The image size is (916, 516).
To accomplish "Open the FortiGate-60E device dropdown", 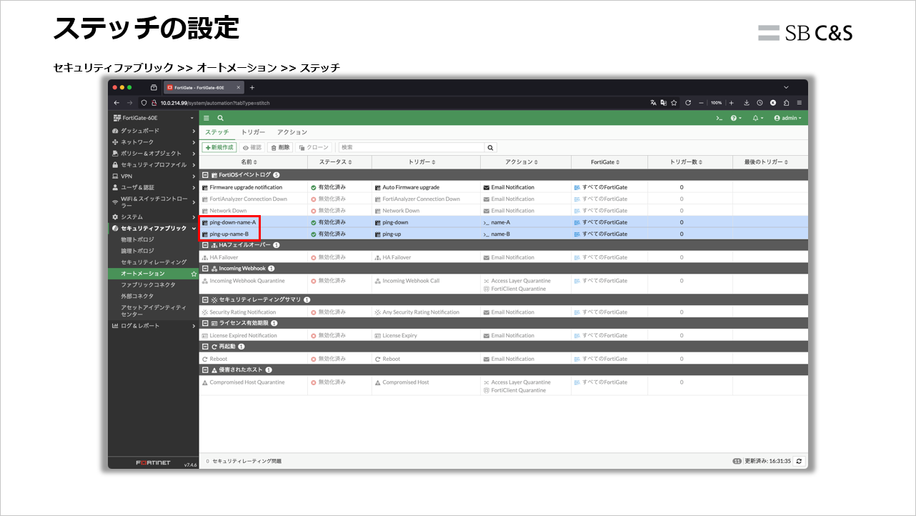I will click(x=153, y=118).
